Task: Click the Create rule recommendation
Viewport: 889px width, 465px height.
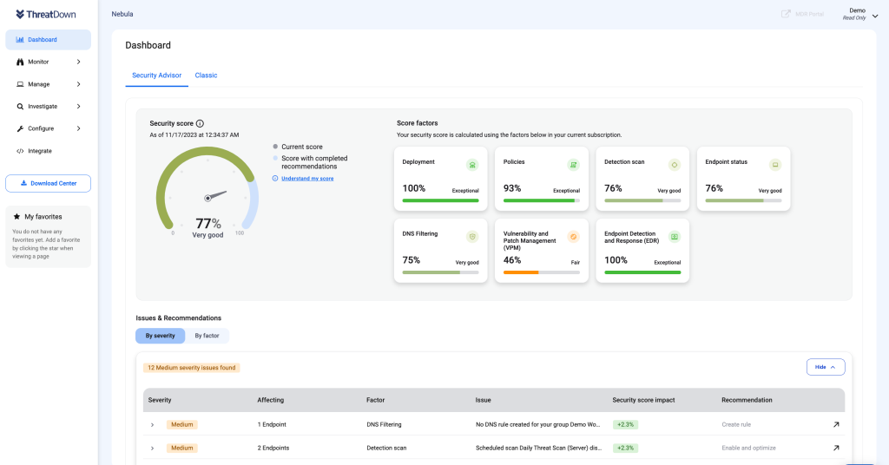Action: 736,424
